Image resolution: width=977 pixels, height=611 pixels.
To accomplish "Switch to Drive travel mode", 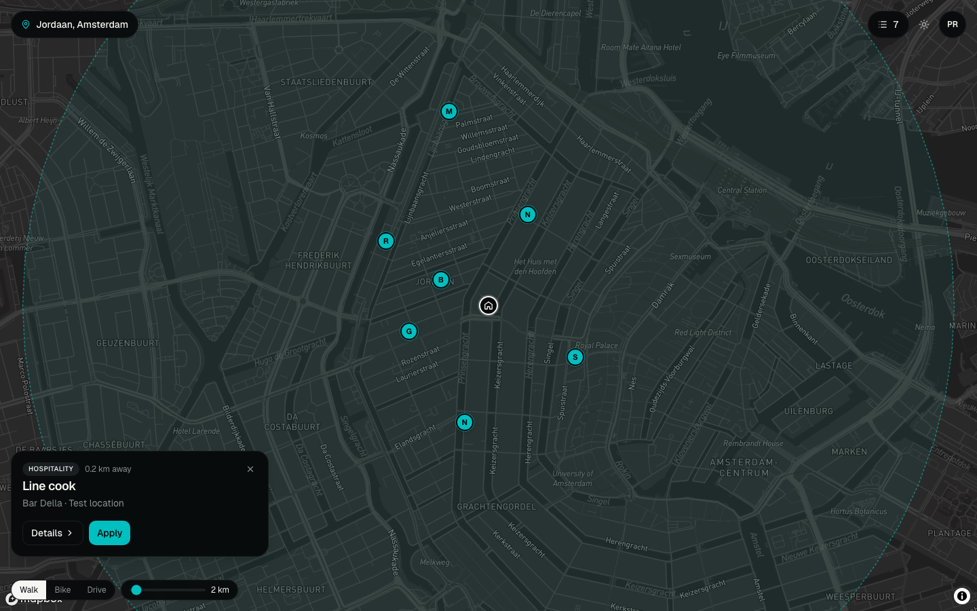I will pyautogui.click(x=96, y=590).
